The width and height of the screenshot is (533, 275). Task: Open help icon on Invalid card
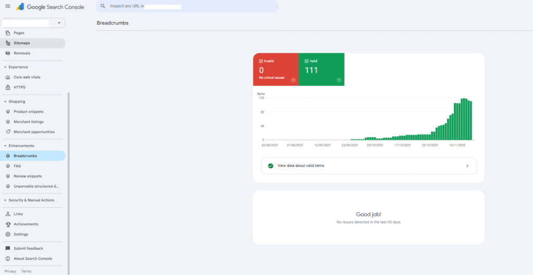coord(294,80)
